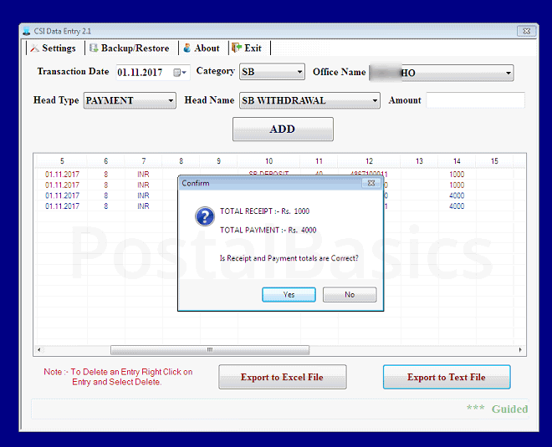The image size is (552, 447).
Task: Click the Amount input field
Action: coord(475,100)
